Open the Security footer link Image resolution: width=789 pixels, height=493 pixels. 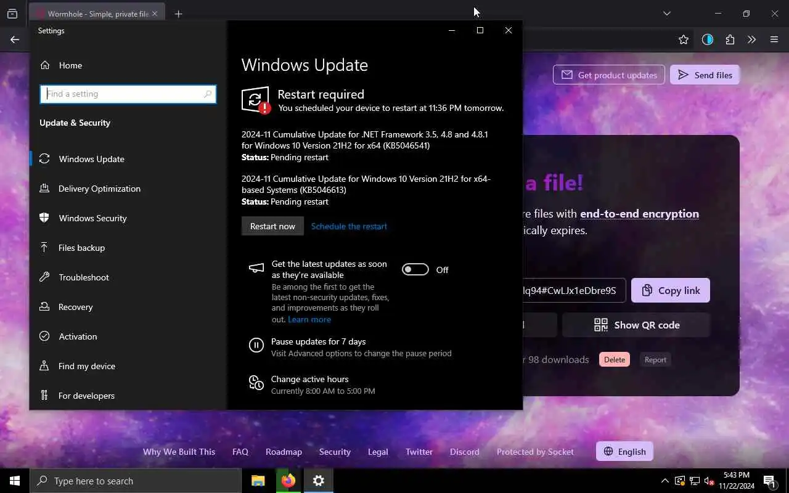click(x=335, y=452)
